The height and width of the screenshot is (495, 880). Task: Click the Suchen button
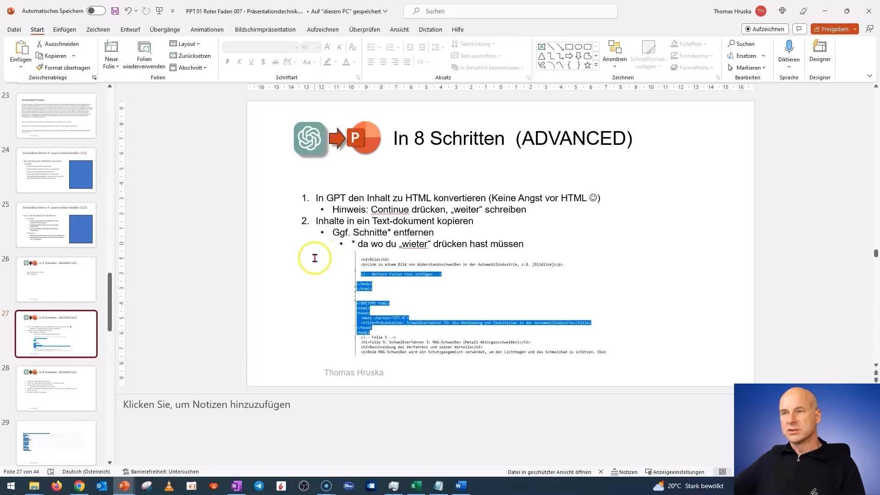pos(741,44)
